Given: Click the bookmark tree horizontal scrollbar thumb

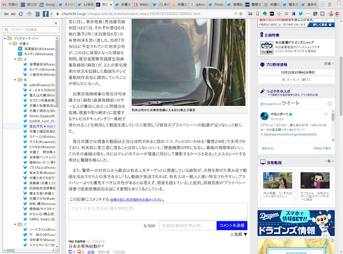Looking at the screenshot, I should tap(10, 250).
